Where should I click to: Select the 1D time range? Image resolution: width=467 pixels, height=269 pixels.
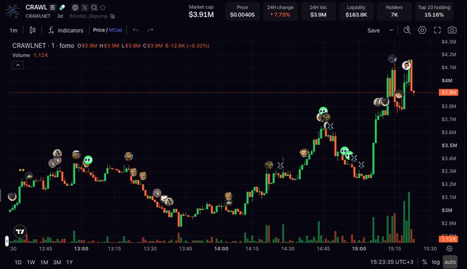click(18, 262)
